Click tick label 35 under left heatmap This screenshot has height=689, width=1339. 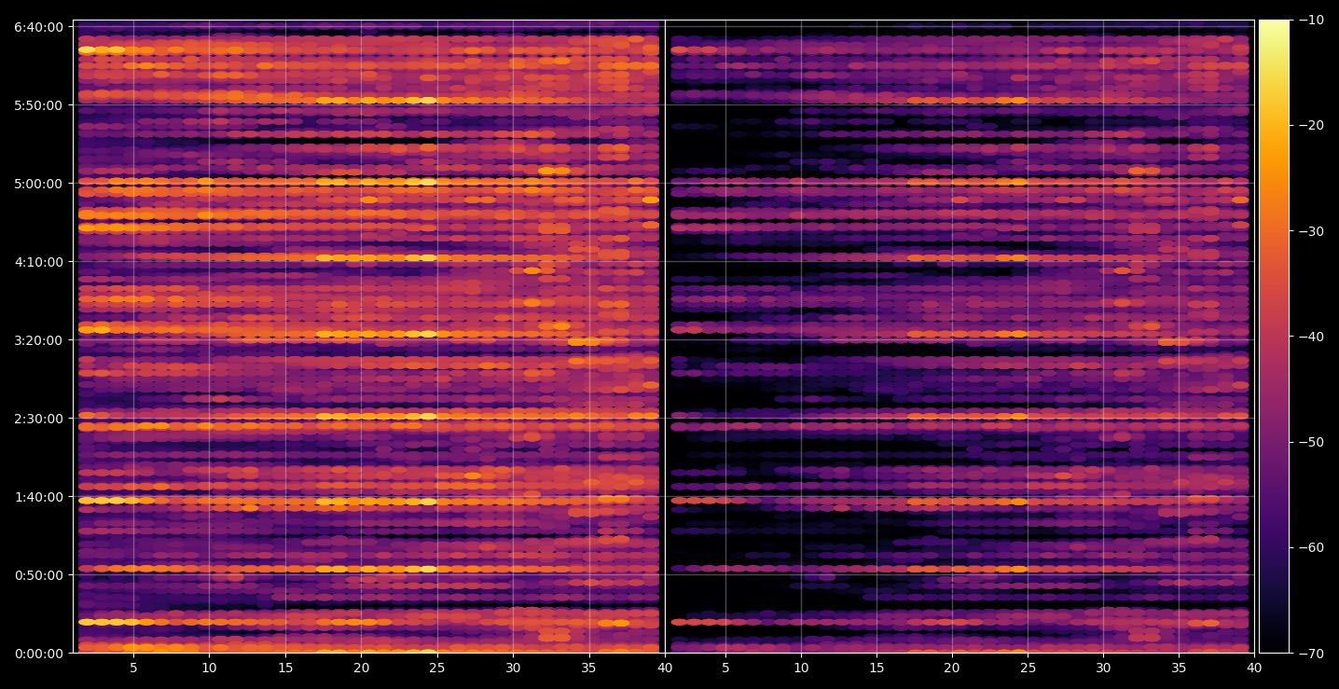pos(588,668)
